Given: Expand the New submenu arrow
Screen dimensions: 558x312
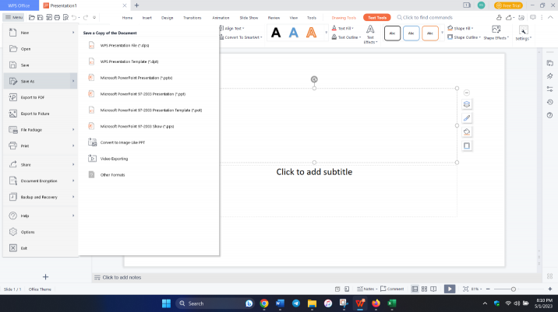Looking at the screenshot, I should pos(73,33).
